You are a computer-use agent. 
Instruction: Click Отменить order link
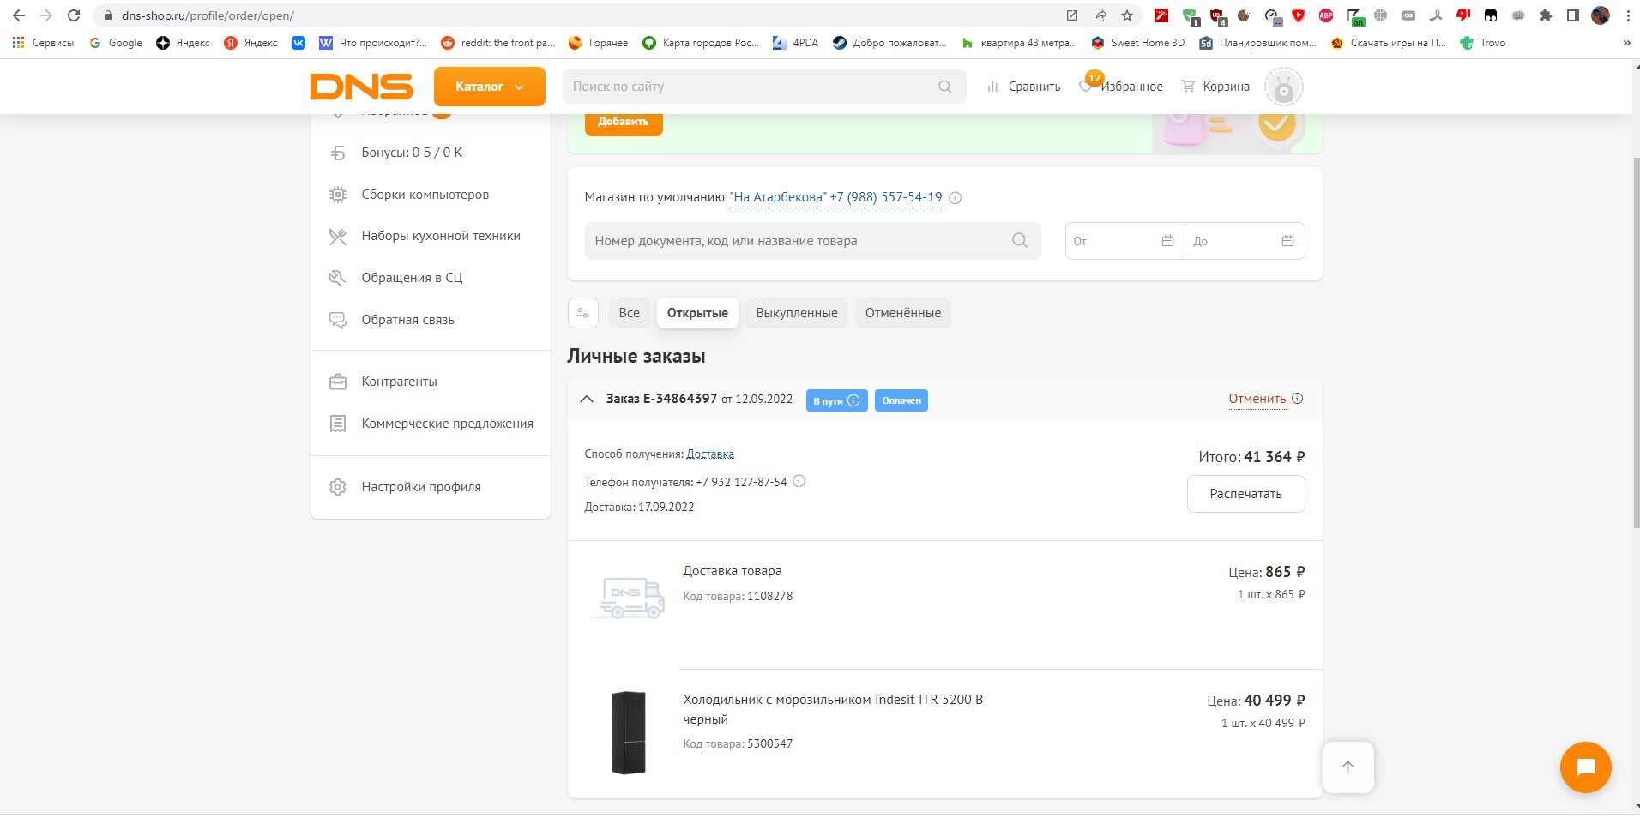[1257, 399]
